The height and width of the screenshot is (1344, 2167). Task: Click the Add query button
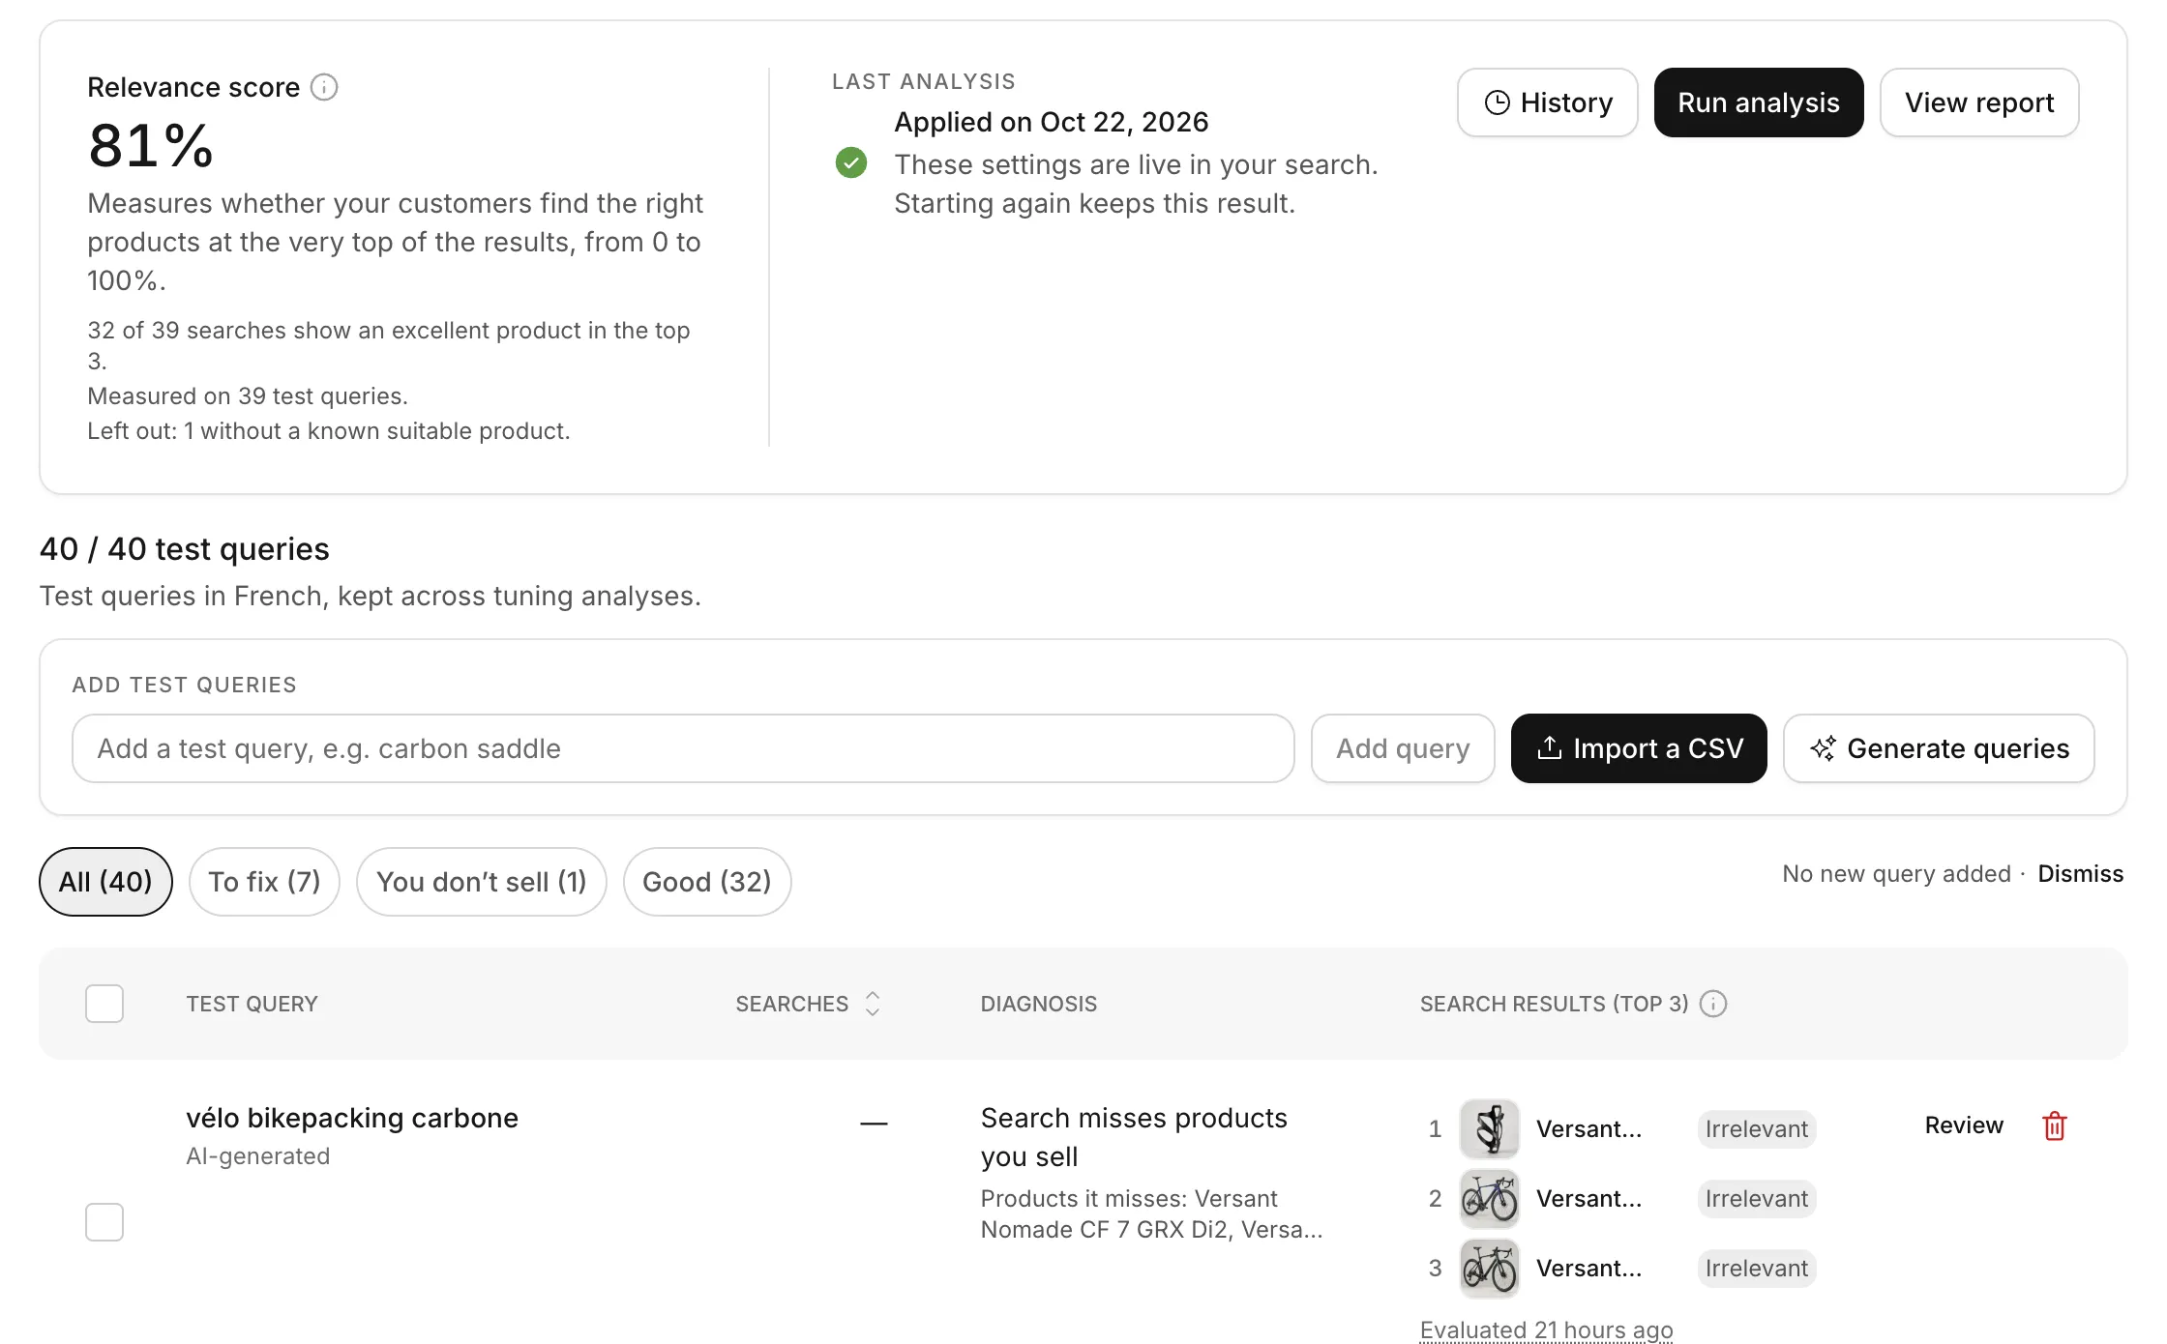1403,748
